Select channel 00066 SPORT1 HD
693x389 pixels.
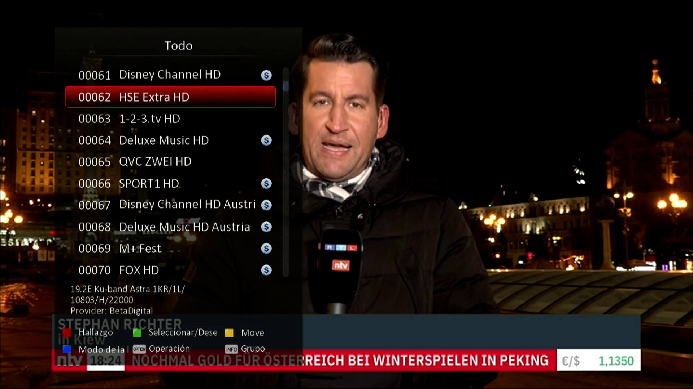[149, 184]
